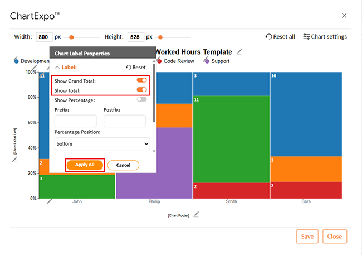Click the bottom Close button
This screenshot has width=362, height=255.
[335, 237]
